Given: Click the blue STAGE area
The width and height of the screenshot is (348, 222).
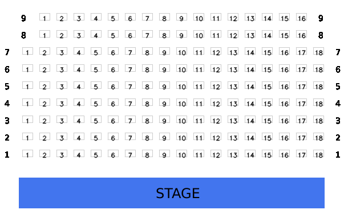Looking at the screenshot, I should 172,193.
